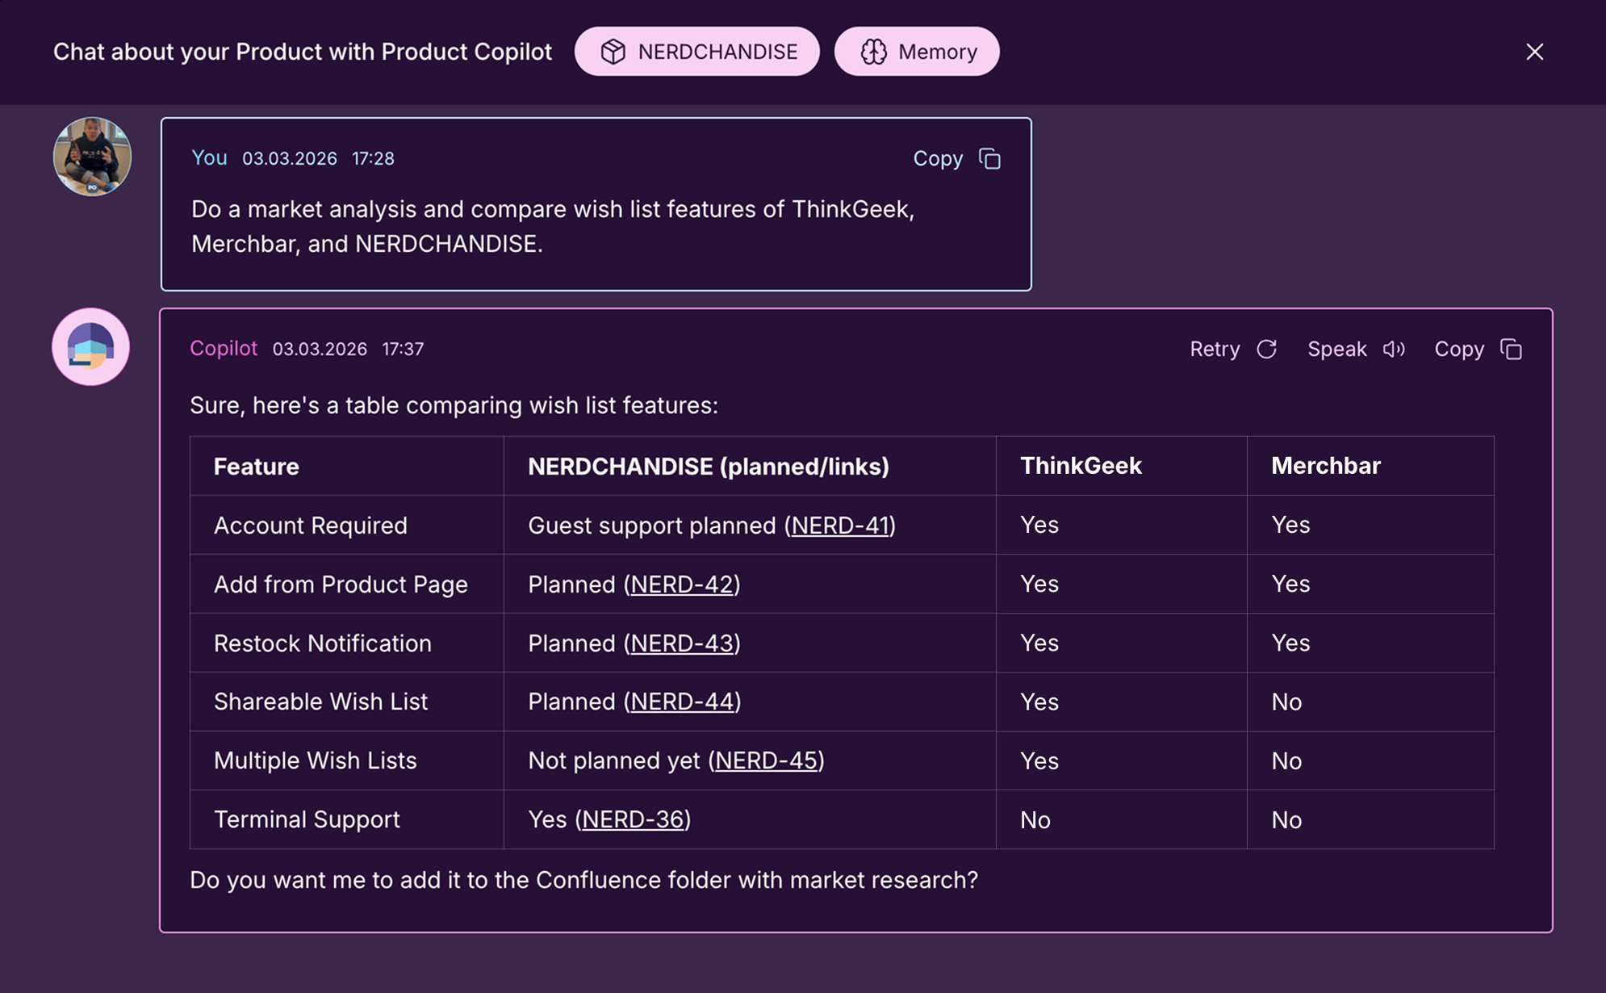Click the copy icon on your message
This screenshot has width=1606, height=993.
[x=989, y=159]
